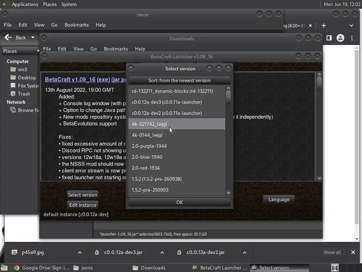Image resolution: width=362 pixels, height=272 pixels.
Task: Select rd-132211_dynamic-blocks version entry
Action: click(x=177, y=91)
